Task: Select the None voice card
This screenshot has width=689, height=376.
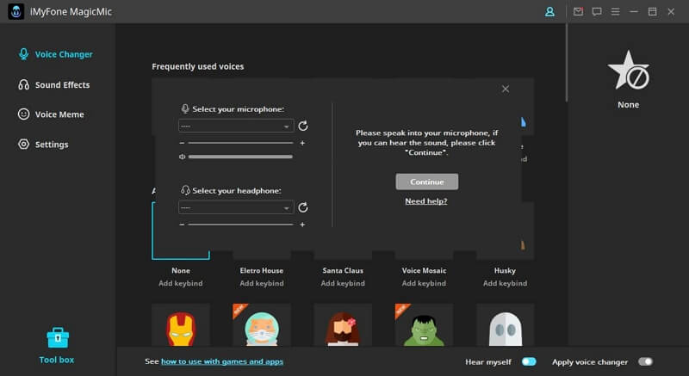Action: click(181, 231)
